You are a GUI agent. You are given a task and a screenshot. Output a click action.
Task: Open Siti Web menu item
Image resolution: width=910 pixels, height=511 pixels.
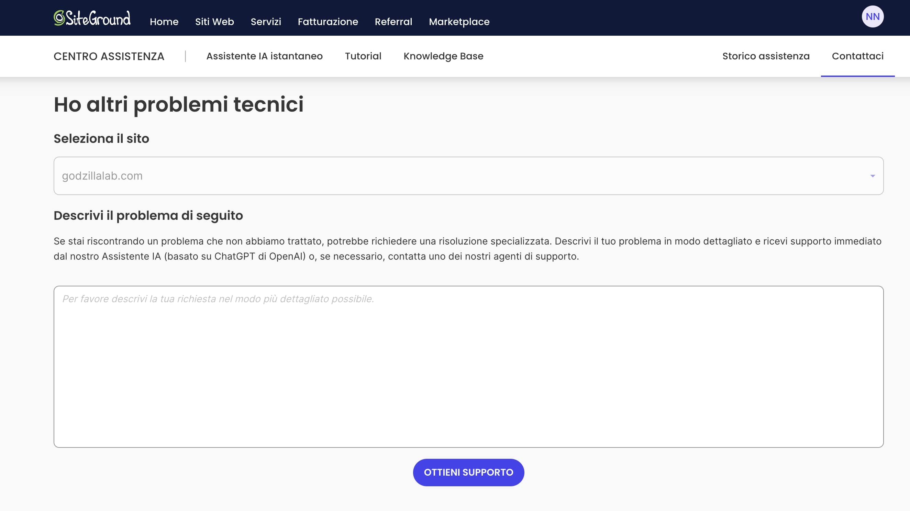(x=214, y=22)
